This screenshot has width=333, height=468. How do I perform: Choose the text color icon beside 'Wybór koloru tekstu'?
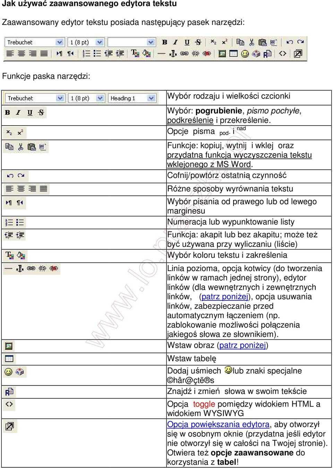click(10, 256)
